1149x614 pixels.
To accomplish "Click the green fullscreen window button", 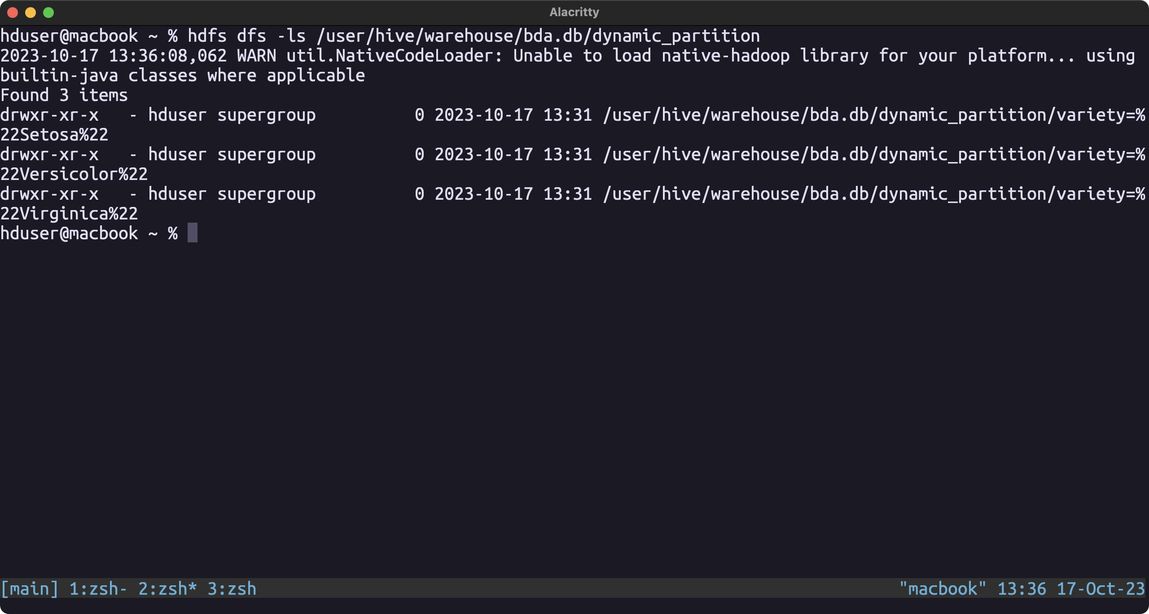I will click(x=48, y=13).
